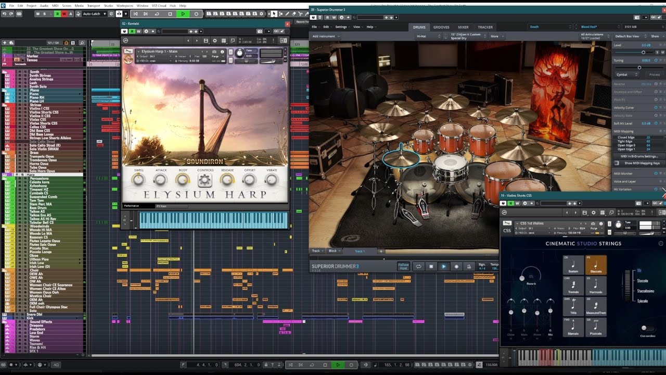Screen dimensions: 666x375
Task: Click the Kontakt logo icon in harp window
Action: pos(125,41)
